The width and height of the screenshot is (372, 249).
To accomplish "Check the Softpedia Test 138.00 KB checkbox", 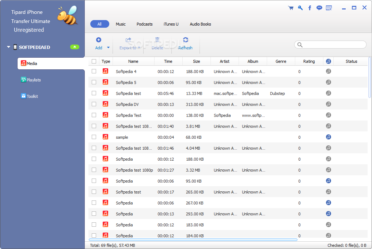I will (x=94, y=115).
